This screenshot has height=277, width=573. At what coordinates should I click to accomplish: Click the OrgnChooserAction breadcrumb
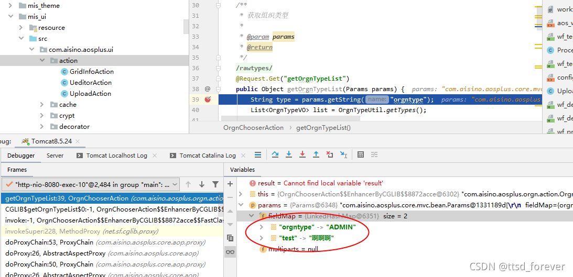pyautogui.click(x=253, y=128)
